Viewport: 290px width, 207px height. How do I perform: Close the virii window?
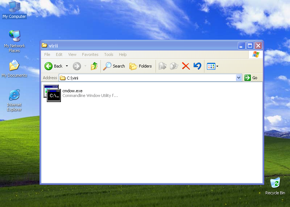[258, 46]
